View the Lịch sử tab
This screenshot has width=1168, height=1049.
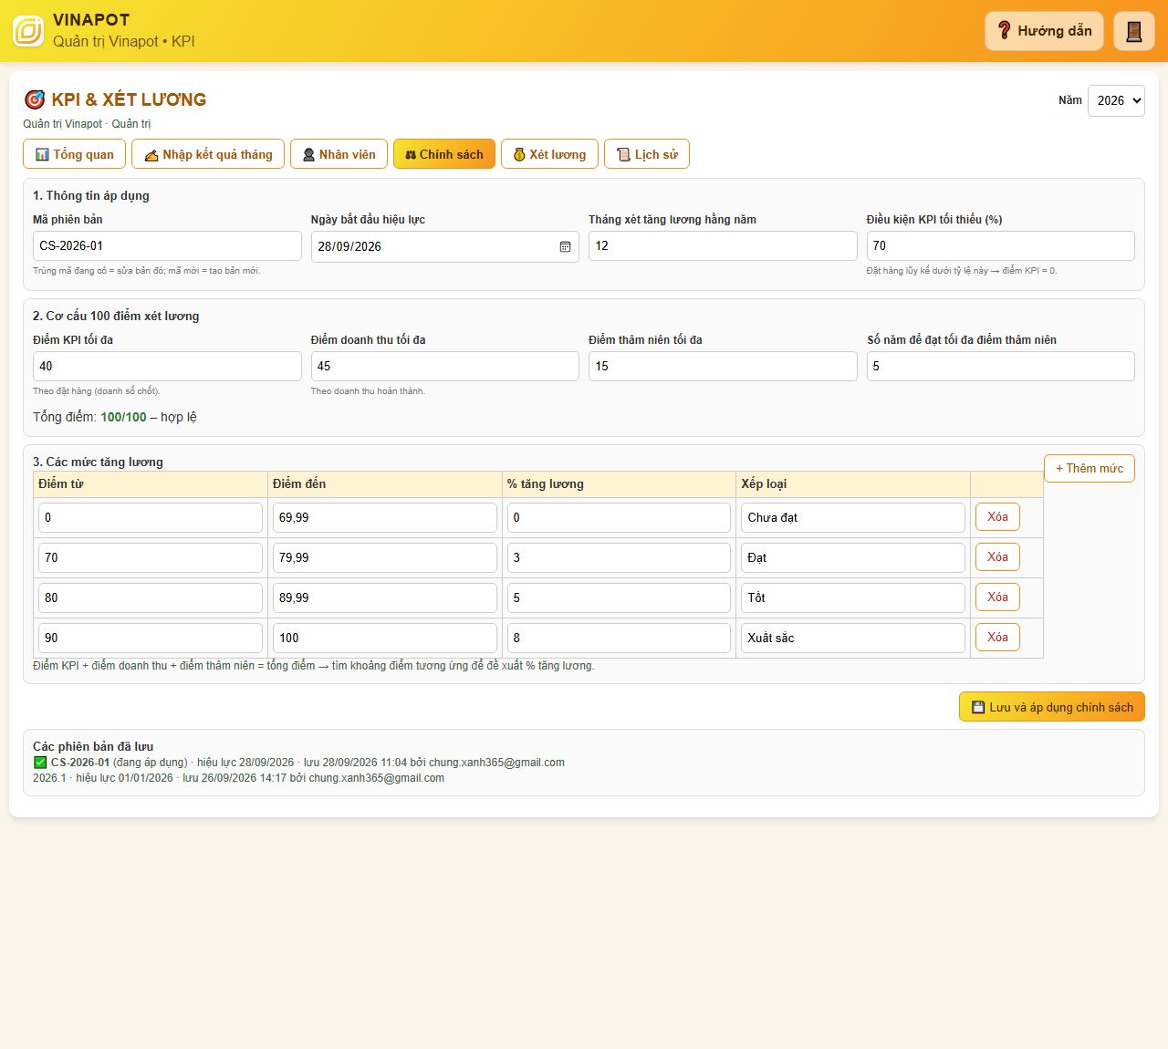click(x=647, y=154)
